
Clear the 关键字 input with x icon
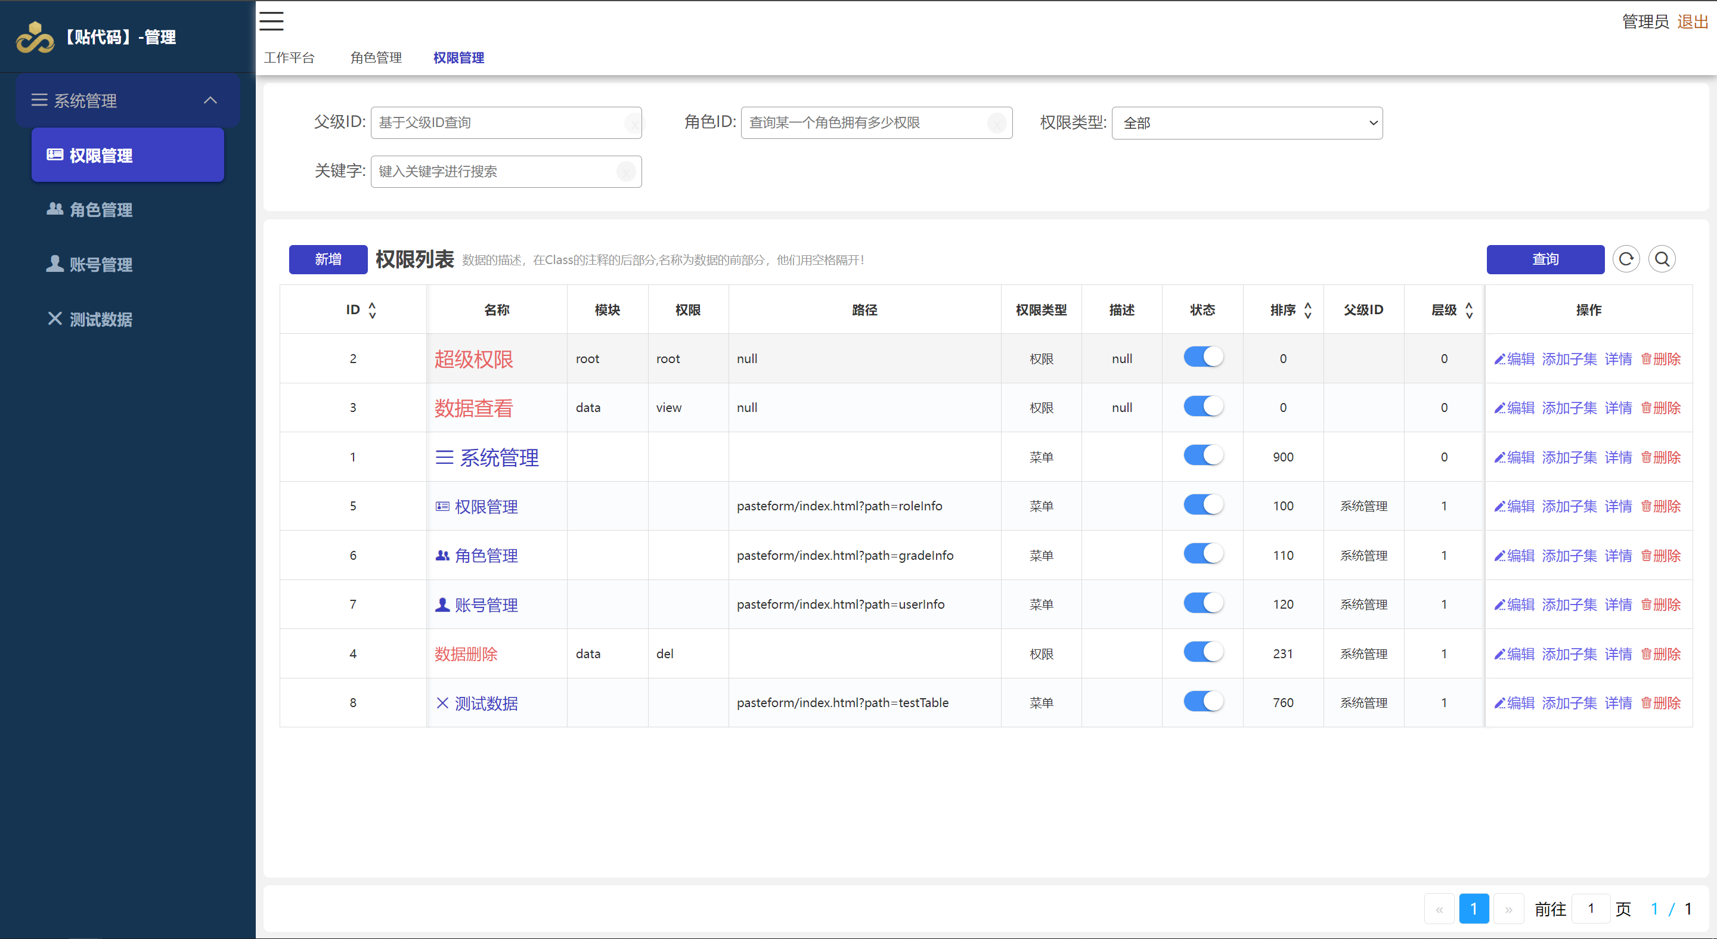coord(626,172)
